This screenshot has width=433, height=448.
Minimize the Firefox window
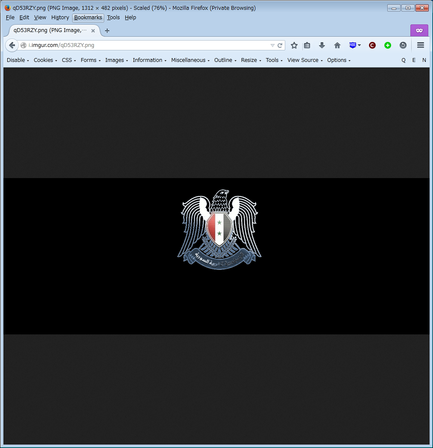pyautogui.click(x=394, y=8)
